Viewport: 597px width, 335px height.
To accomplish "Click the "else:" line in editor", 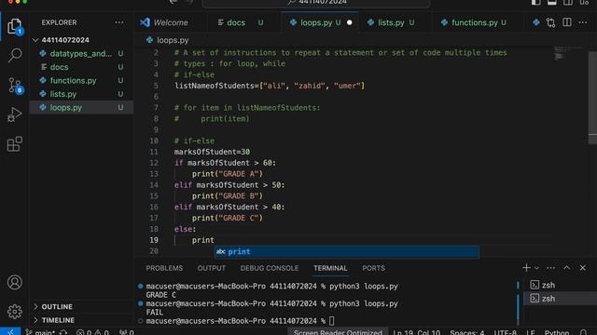I will click(186, 229).
